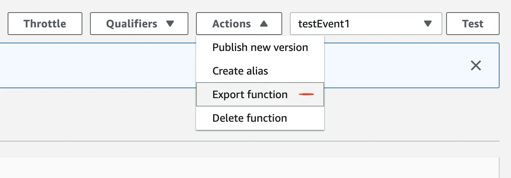This screenshot has width=511, height=178.
Task: Select Create alias in the menu
Action: pos(240,71)
